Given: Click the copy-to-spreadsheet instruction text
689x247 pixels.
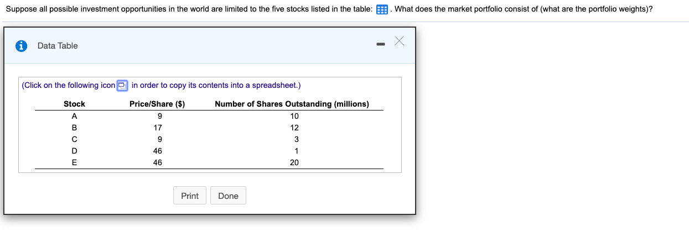Looking at the screenshot, I should point(161,85).
